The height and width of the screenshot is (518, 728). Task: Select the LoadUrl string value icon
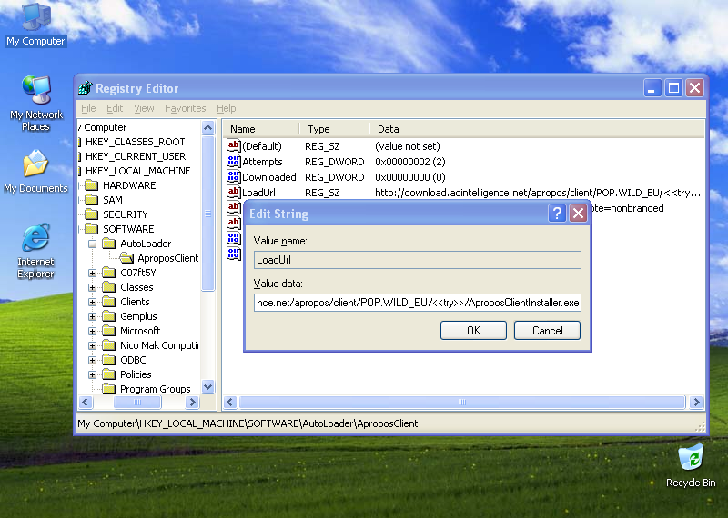(234, 192)
